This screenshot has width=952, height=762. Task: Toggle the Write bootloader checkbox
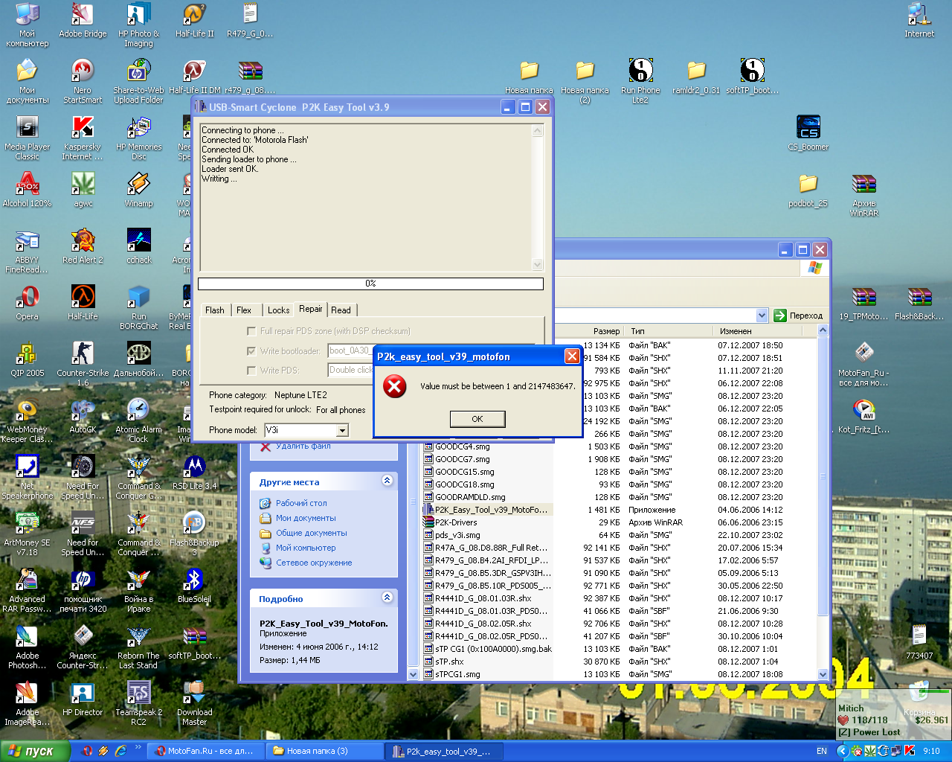tap(251, 350)
